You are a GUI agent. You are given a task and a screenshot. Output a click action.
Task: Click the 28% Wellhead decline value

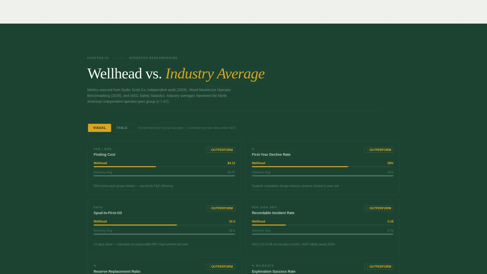click(390, 163)
